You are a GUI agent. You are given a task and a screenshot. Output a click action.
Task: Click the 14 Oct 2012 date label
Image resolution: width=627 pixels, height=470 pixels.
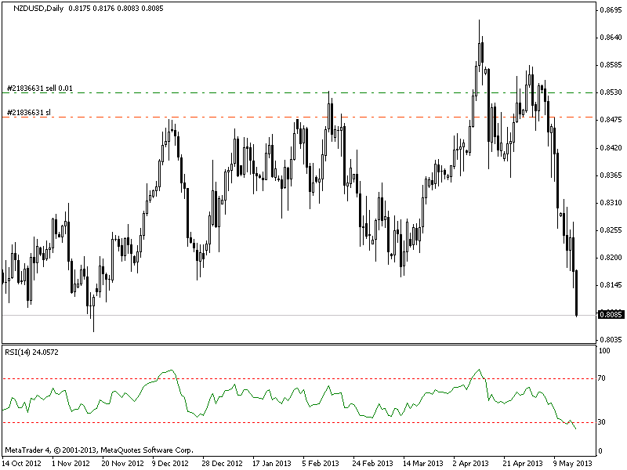tap(22, 463)
